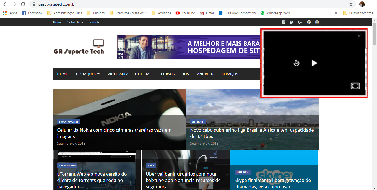377x190 pixels.
Task: Bookmark this page with star icon
Action: pos(351,4)
